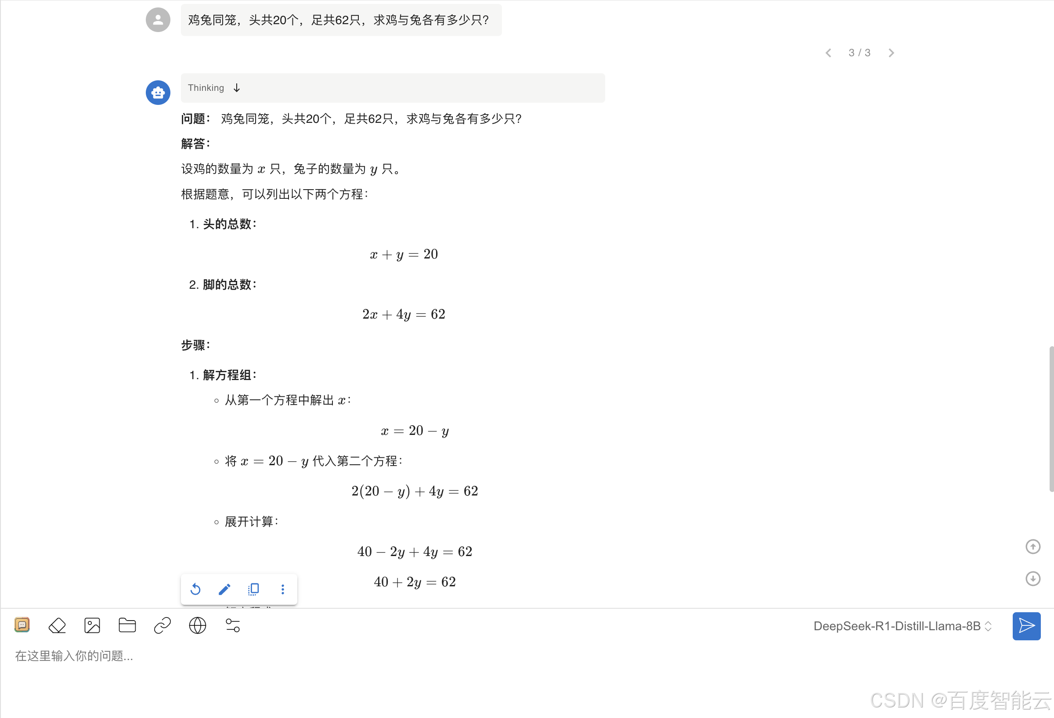Click the pencil edit message icon
Viewport: 1054px width, 718px height.
(x=224, y=589)
